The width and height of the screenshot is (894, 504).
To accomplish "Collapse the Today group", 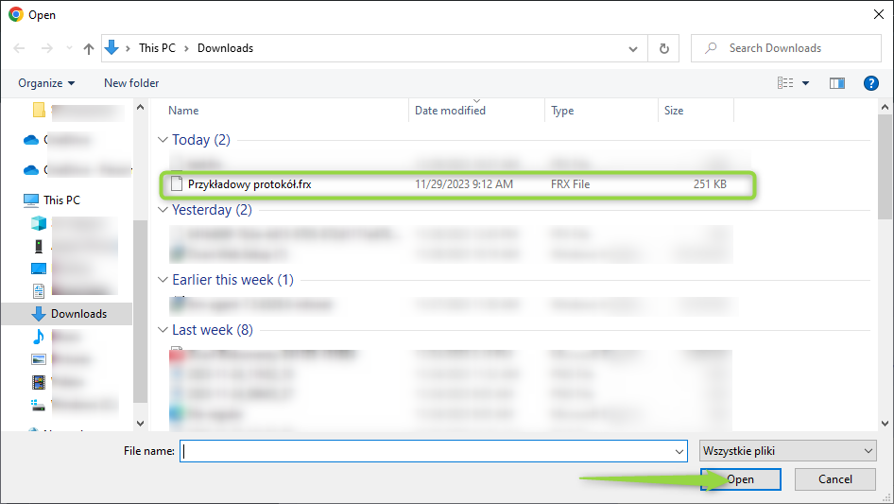I will 163,140.
